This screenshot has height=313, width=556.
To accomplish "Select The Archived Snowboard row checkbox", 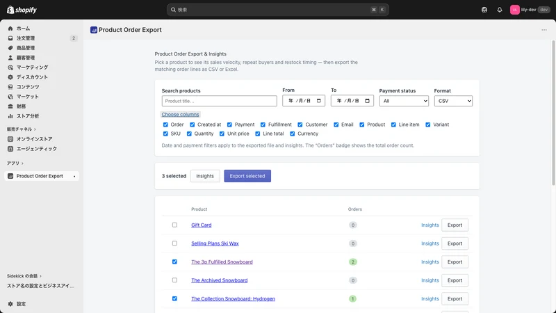I will [174, 280].
